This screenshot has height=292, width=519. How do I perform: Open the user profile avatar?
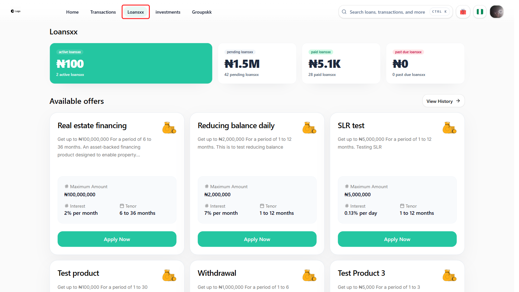(497, 12)
